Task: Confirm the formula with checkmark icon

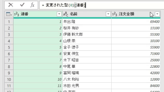Action: pos(22,5)
